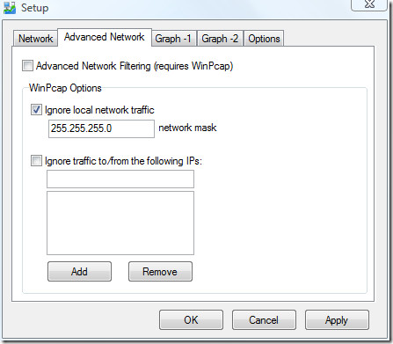393x344 pixels.
Task: Open the Graph -1 tab
Action: 173,39
